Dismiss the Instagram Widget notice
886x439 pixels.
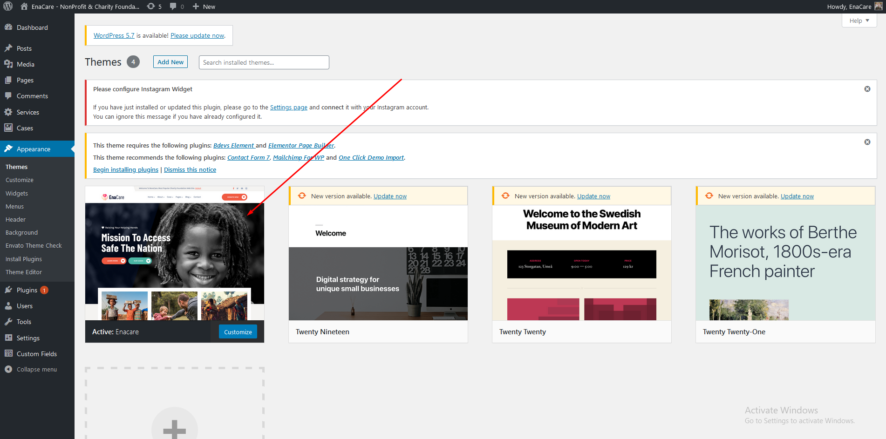tap(867, 89)
